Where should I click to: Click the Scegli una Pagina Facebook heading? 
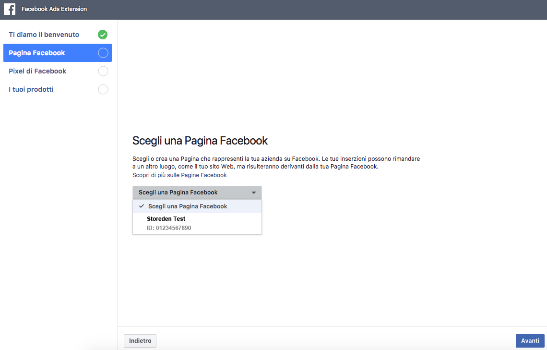[x=200, y=141]
